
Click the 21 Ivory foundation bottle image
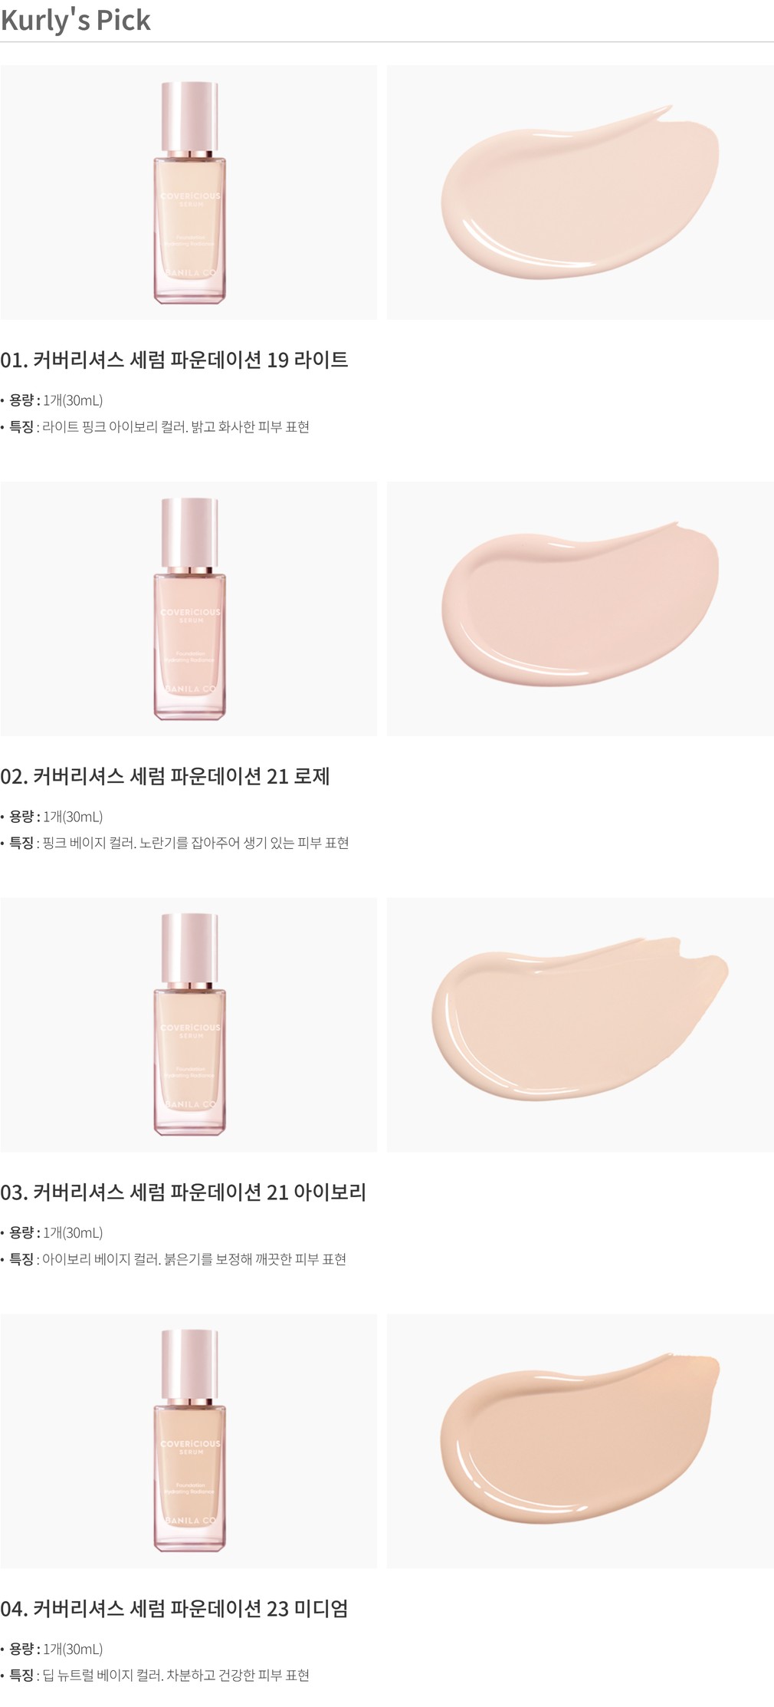(189, 1025)
